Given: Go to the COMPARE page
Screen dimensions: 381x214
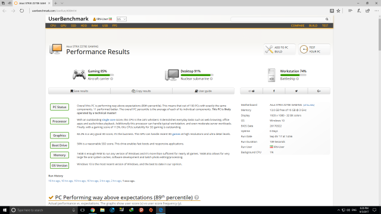Looking at the screenshot, I should click(x=298, y=26).
